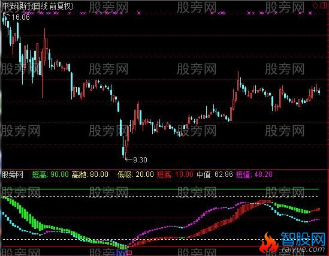The image size is (329, 256).
Task: Click the red split-square icon at top right
Action: click(324, 5)
